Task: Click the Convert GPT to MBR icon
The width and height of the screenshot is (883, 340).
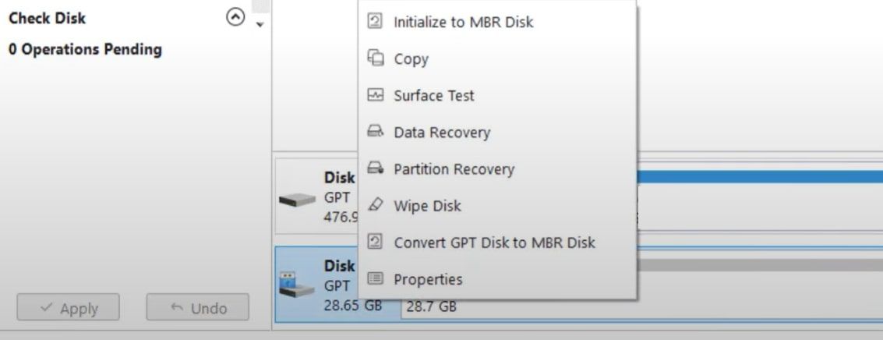Action: (375, 243)
